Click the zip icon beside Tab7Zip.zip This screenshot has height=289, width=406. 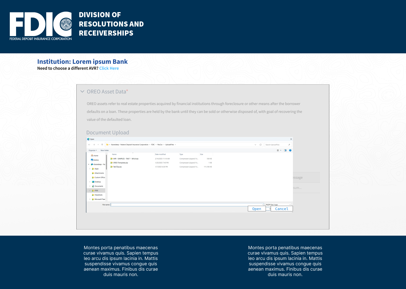pos(112,167)
